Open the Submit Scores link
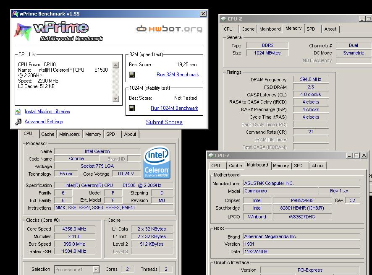 pos(164,122)
